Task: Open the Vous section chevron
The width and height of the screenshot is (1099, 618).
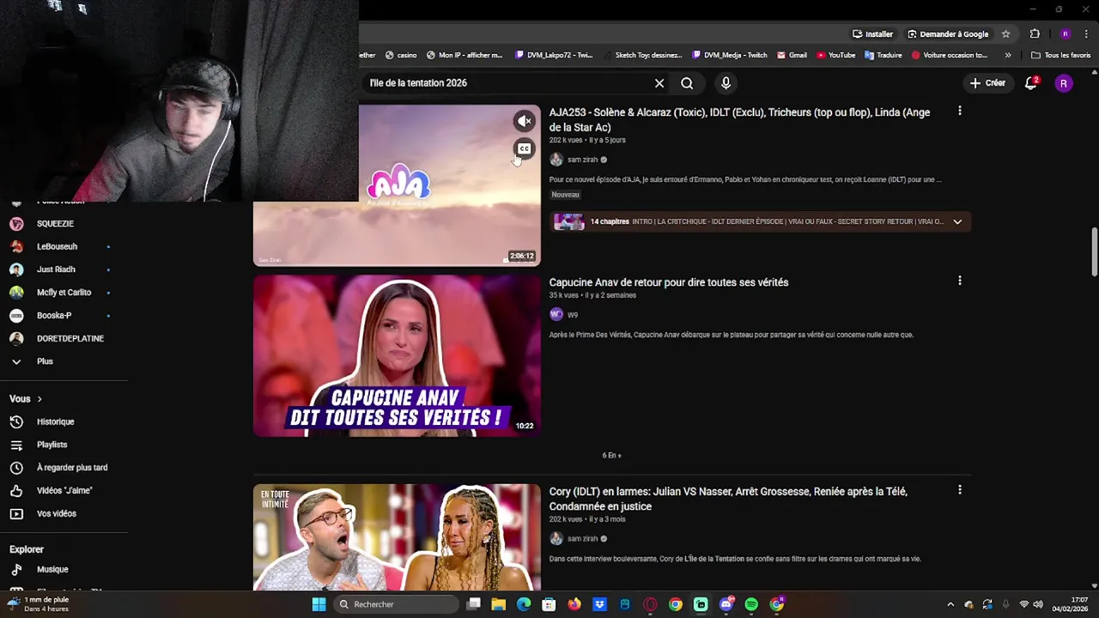Action: (39, 399)
